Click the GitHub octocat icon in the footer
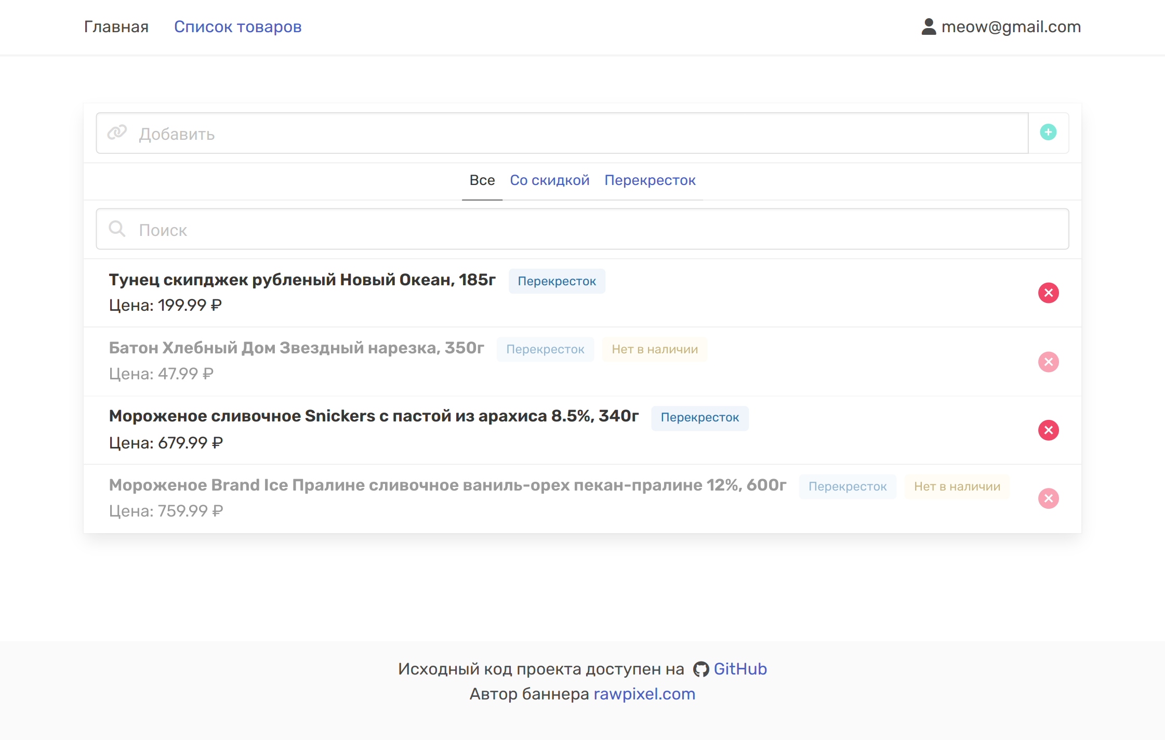Image resolution: width=1165 pixels, height=740 pixels. click(x=700, y=669)
